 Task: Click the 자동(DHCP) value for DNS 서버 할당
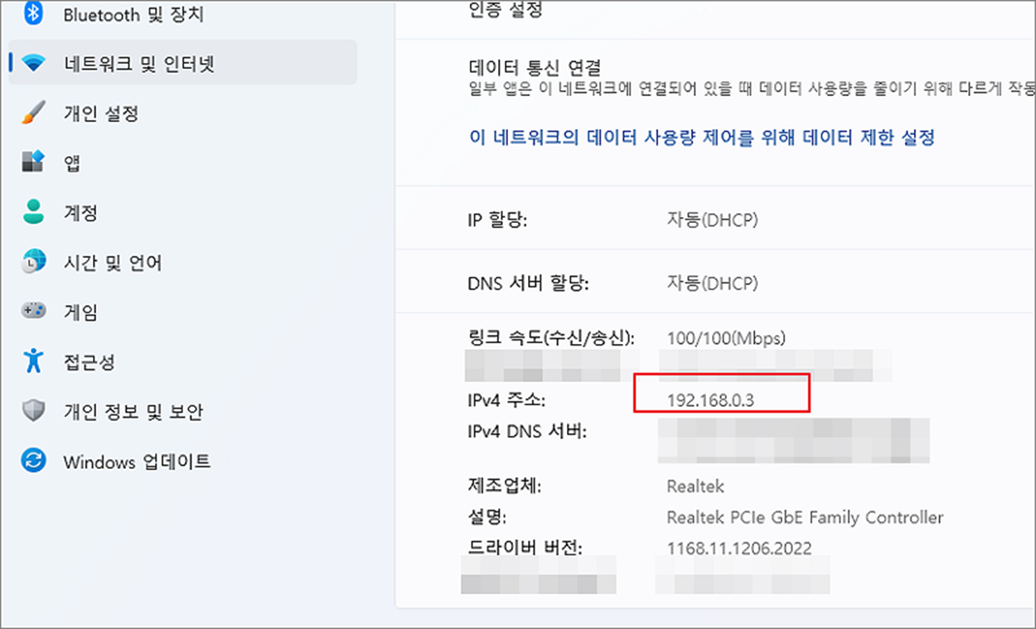pyautogui.click(x=712, y=283)
